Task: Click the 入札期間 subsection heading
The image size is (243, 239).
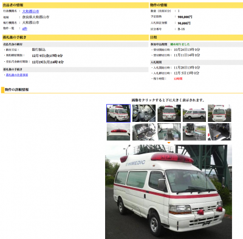Action: (156, 62)
